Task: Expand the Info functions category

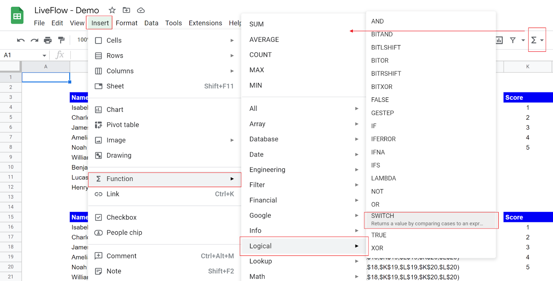Action: (x=303, y=231)
